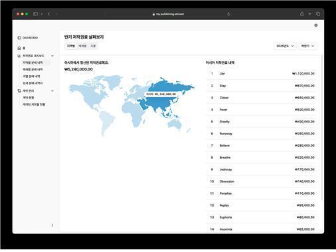Select the Paradise row in royalty list
The width and height of the screenshot is (336, 252).
[x=262, y=193]
